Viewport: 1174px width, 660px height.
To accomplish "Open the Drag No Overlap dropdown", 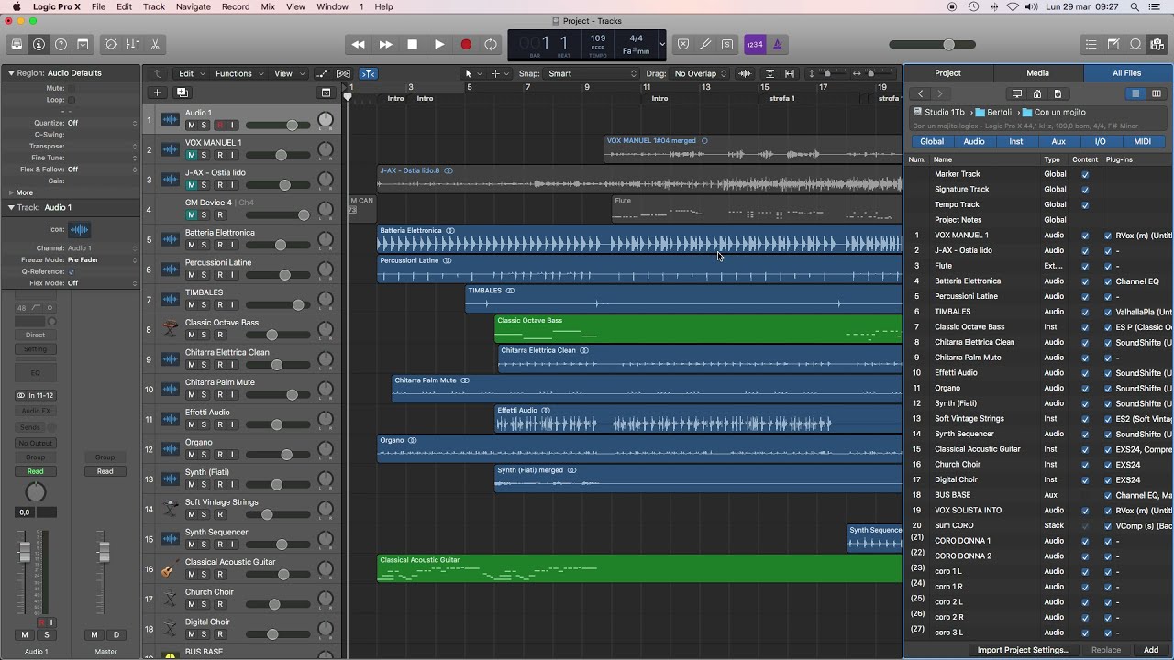I will (x=700, y=73).
